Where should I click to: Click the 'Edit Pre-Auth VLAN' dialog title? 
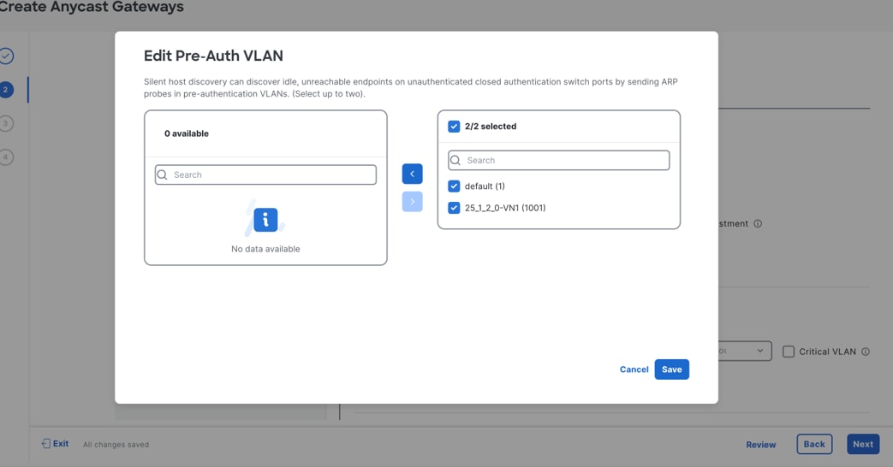click(x=213, y=56)
